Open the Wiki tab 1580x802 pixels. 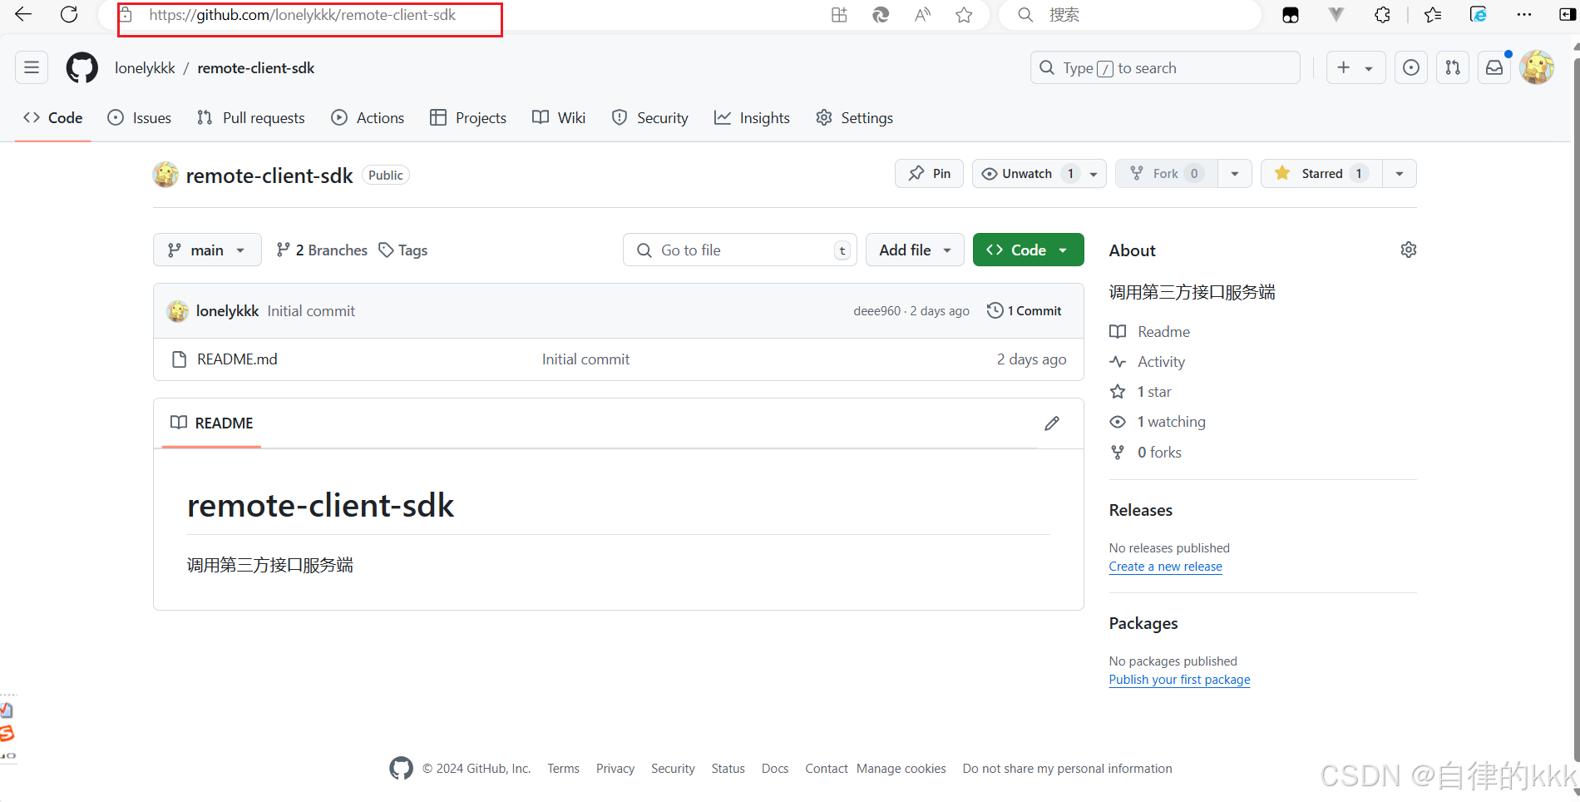click(559, 118)
